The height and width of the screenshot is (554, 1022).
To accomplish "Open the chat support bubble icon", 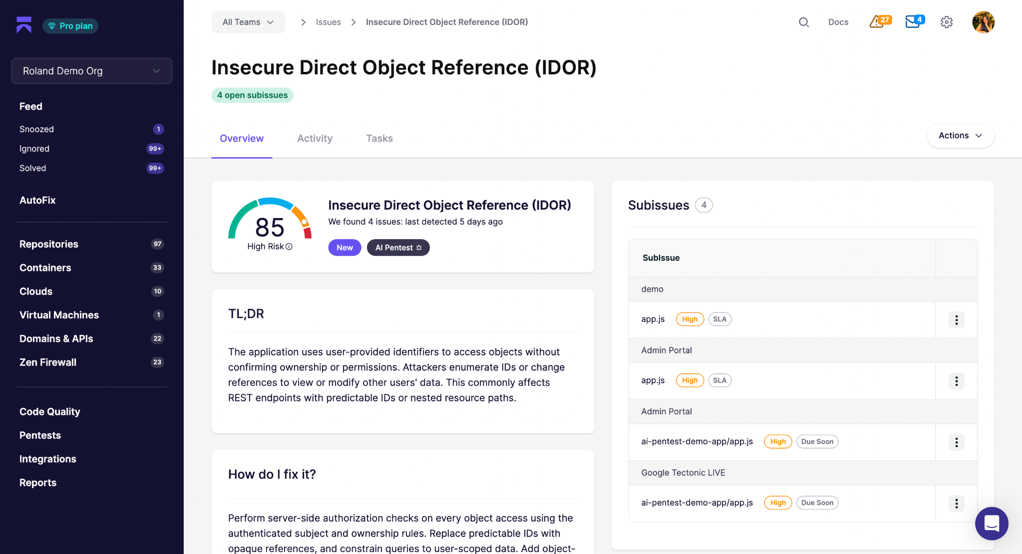I will click(991, 523).
